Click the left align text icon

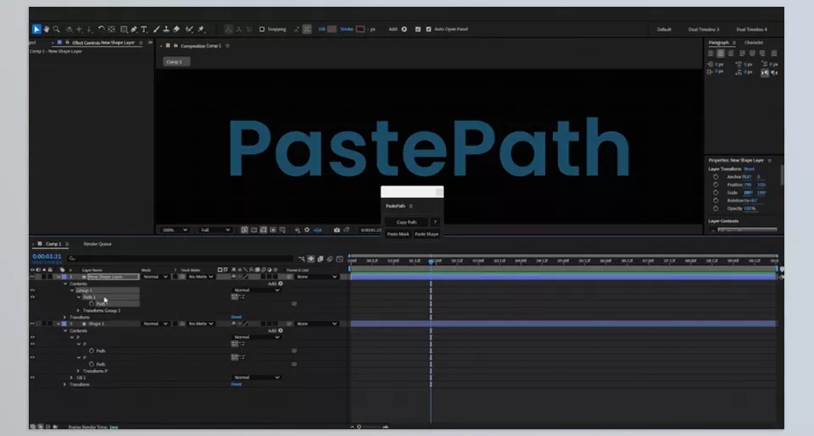click(711, 53)
